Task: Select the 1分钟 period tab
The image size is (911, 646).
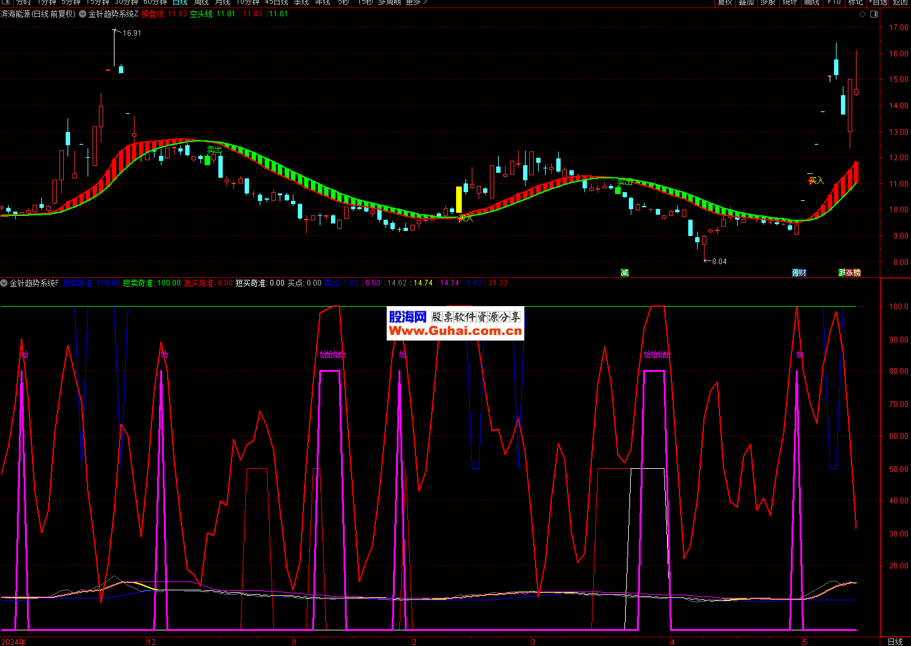Action: pos(46,3)
